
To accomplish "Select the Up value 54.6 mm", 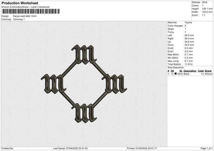I will tap(189, 42).
